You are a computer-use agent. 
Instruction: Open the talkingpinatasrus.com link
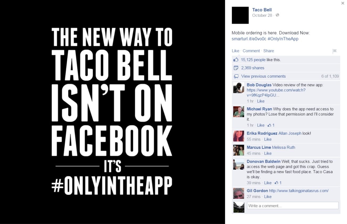(x=299, y=191)
